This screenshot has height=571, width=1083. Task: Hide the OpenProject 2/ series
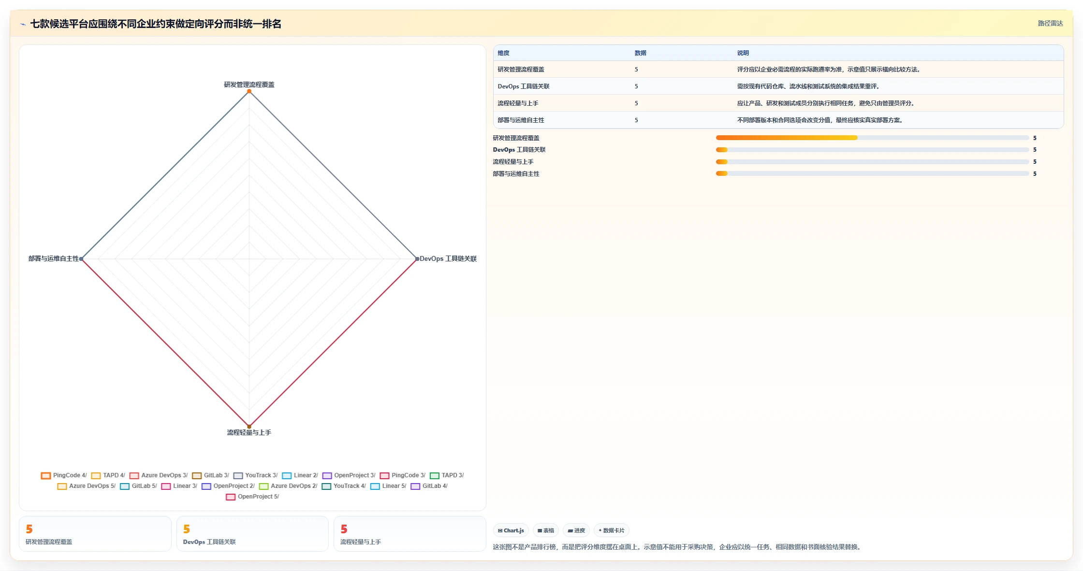click(x=228, y=486)
